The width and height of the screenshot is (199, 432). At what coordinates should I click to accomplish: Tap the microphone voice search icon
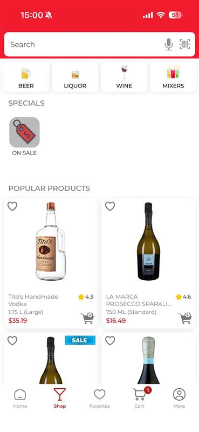(168, 44)
